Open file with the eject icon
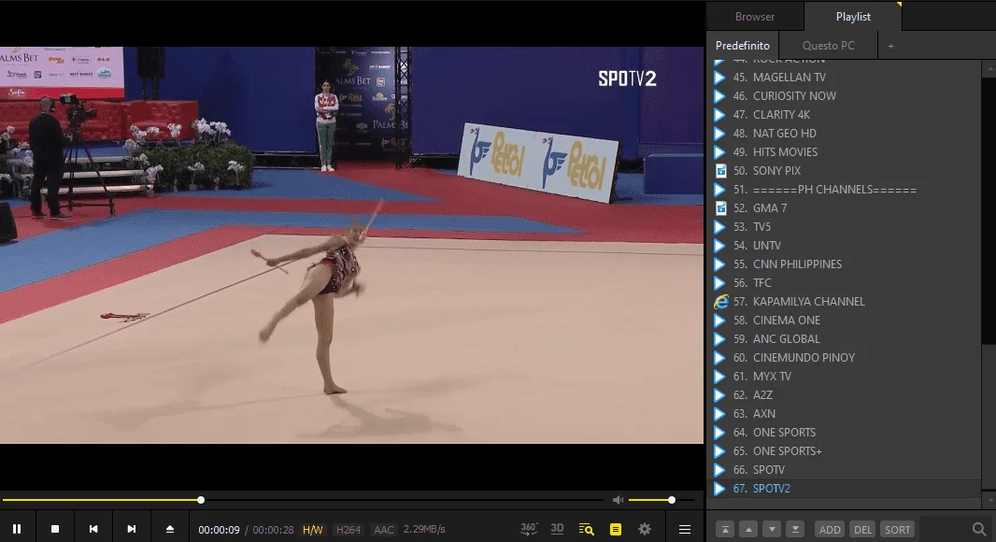Screen dimensions: 996x542 170,529
